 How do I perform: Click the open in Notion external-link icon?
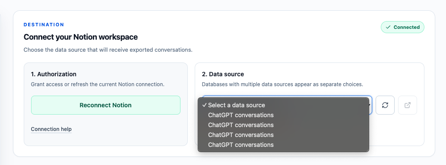pos(407,105)
